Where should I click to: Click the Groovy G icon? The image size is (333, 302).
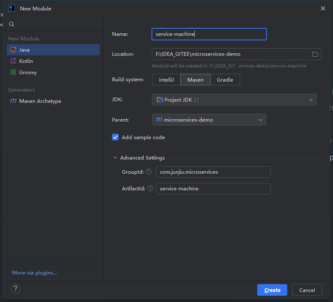[x=13, y=72]
